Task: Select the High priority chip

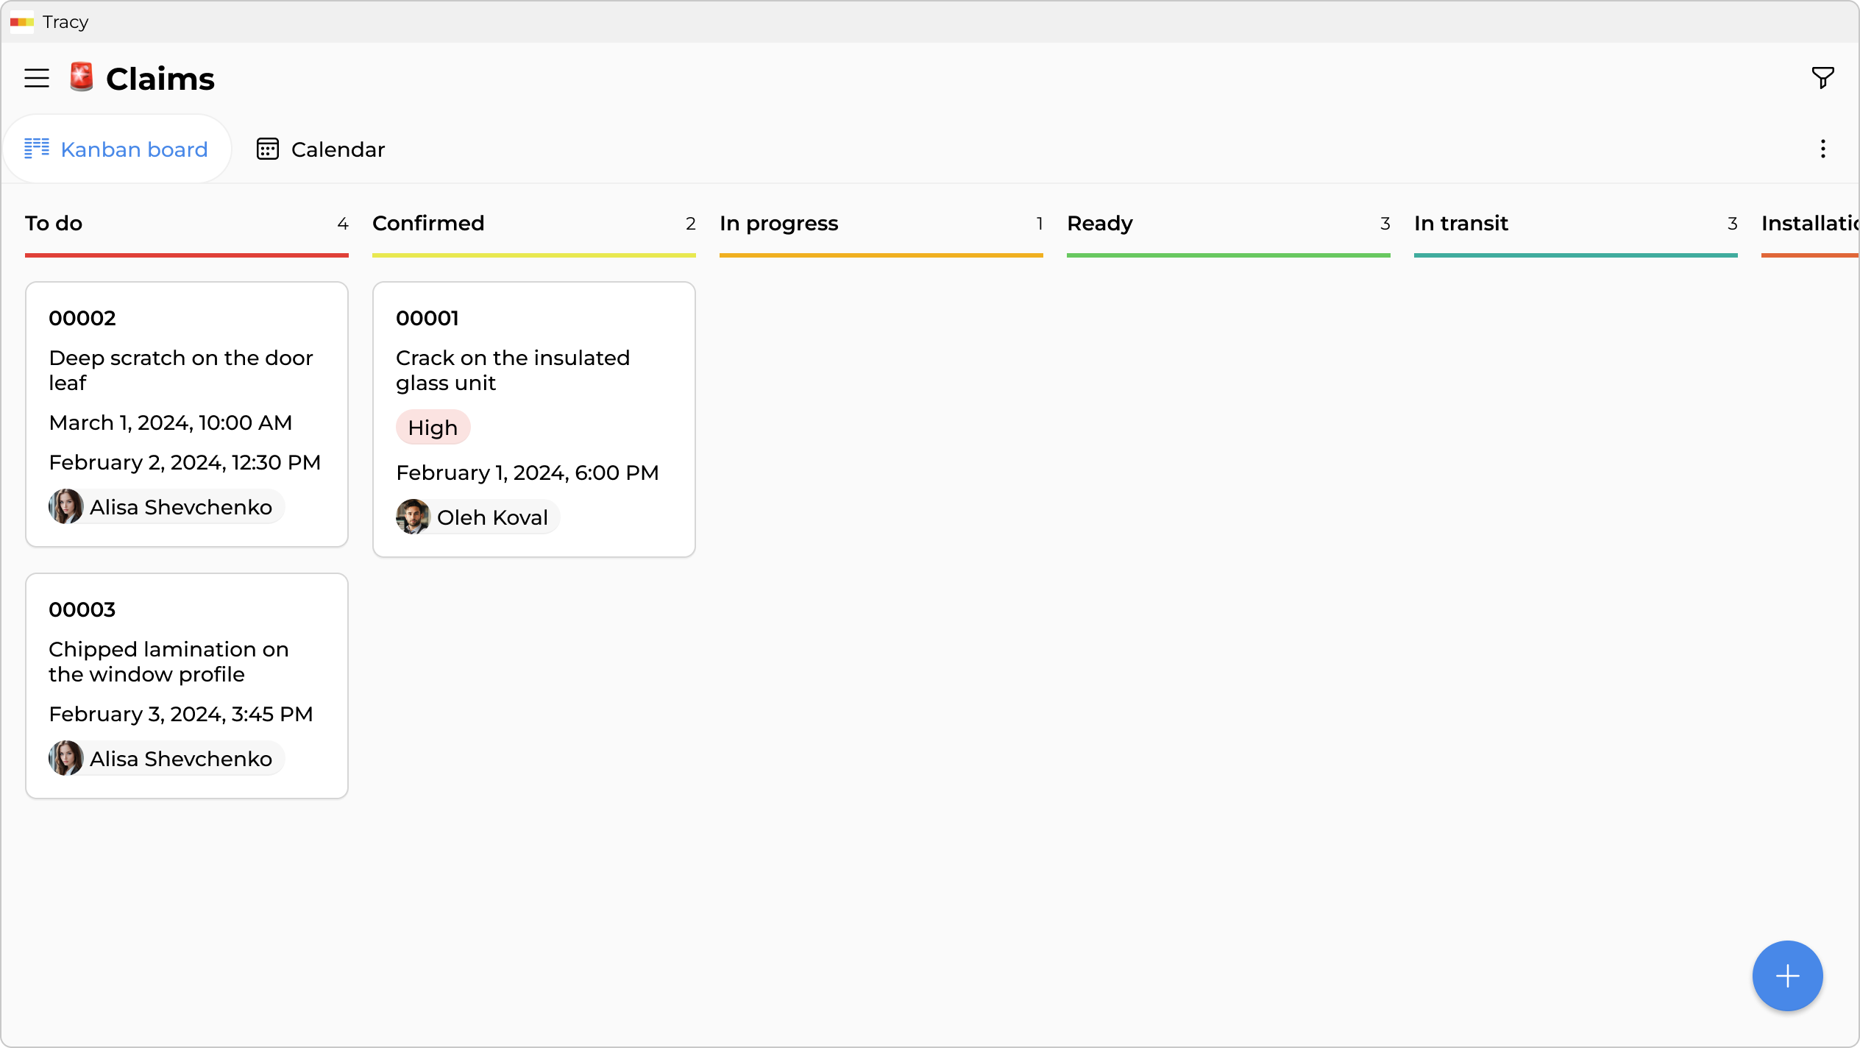Action: point(433,427)
